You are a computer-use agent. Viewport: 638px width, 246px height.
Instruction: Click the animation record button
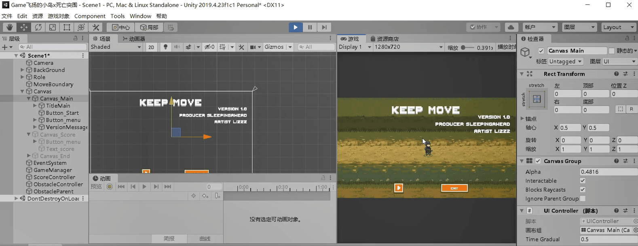pyautogui.click(x=110, y=187)
